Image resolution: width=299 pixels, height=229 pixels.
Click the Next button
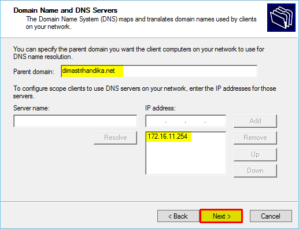pyautogui.click(x=221, y=216)
